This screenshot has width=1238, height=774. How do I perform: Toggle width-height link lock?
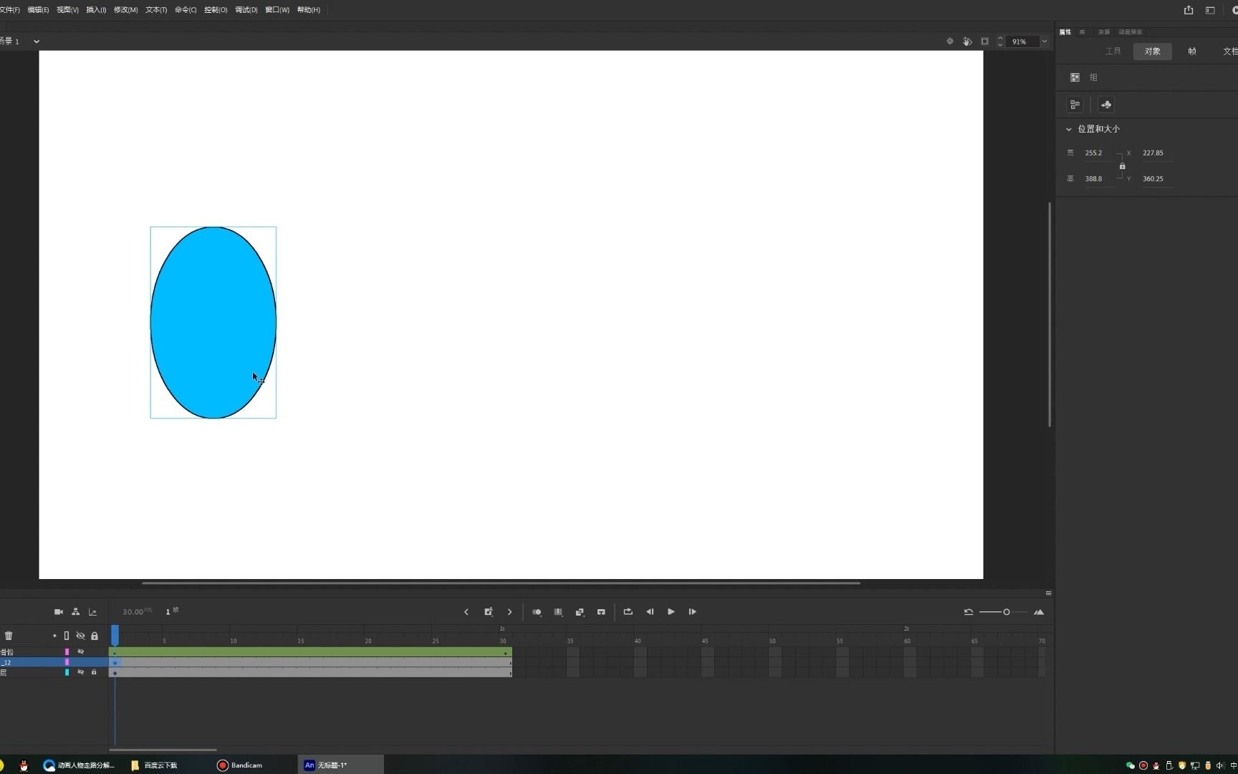click(1122, 166)
